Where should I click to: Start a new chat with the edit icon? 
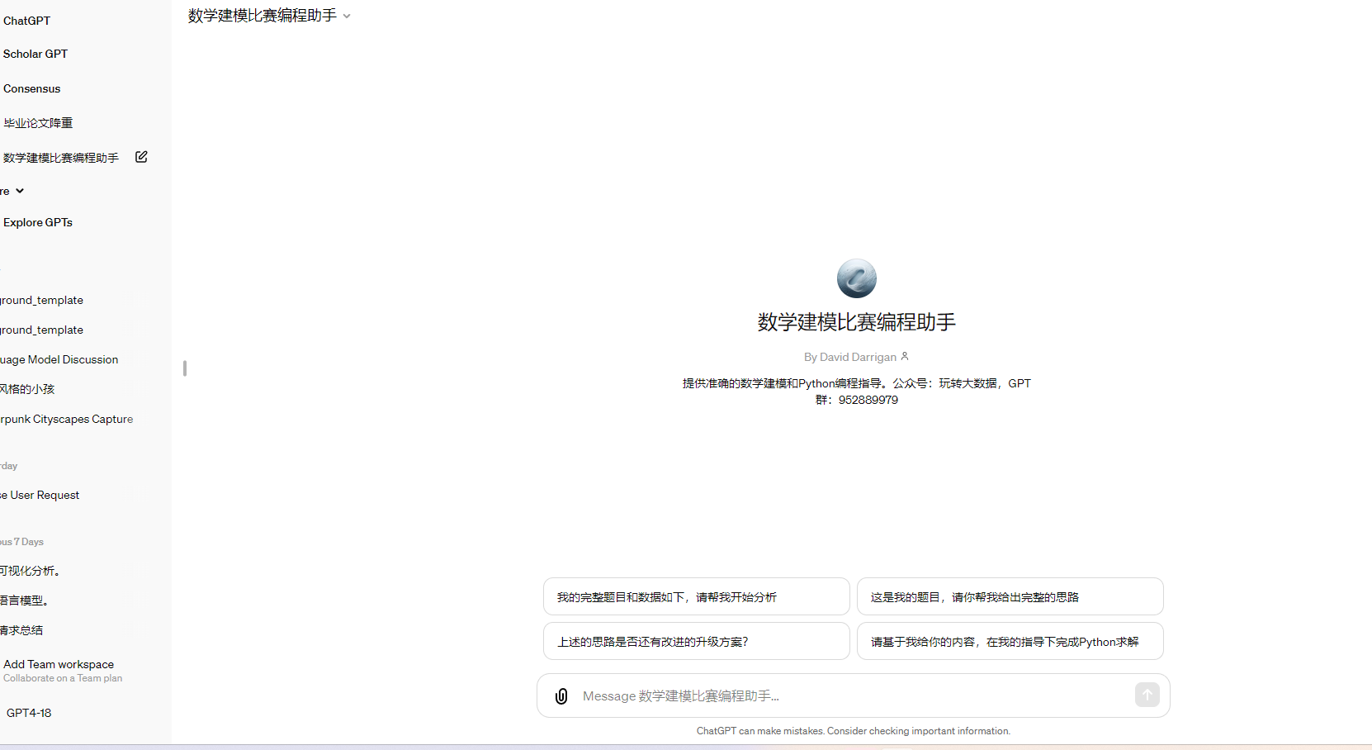point(141,157)
